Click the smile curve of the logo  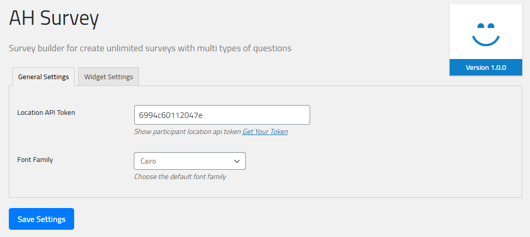click(x=485, y=41)
